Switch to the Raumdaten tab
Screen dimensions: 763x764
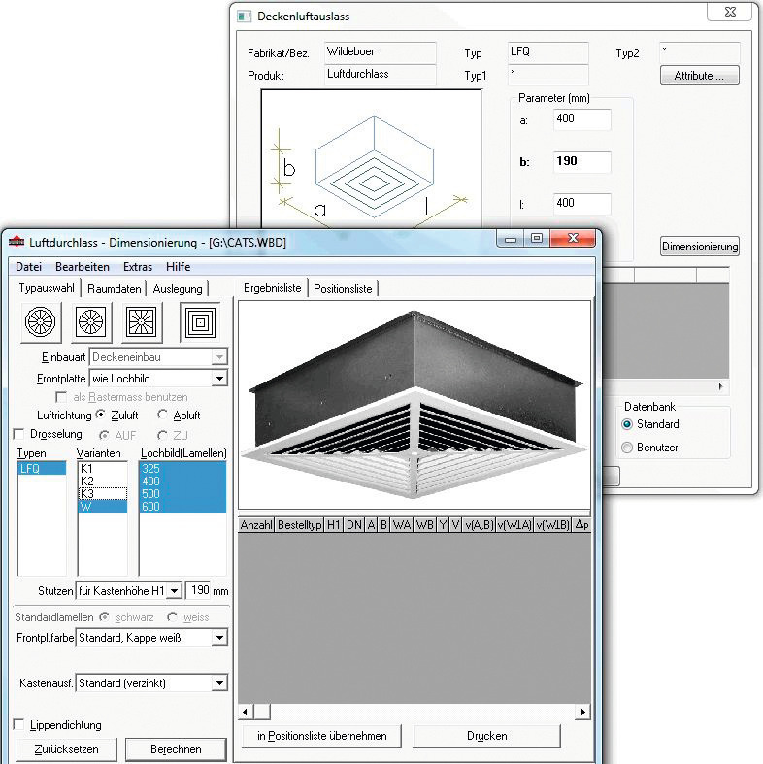(x=116, y=288)
